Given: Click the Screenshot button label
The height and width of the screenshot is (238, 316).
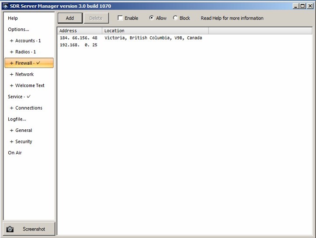Looking at the screenshot, I should (x=34, y=229).
